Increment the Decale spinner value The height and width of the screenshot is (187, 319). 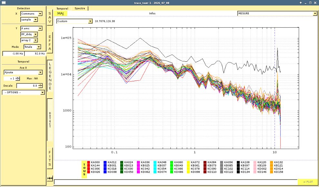pyautogui.click(x=41, y=85)
